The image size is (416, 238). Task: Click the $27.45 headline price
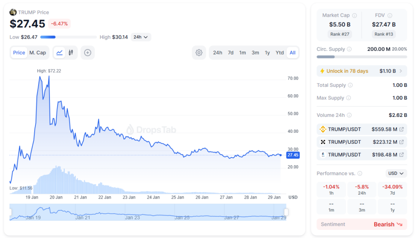(27, 24)
